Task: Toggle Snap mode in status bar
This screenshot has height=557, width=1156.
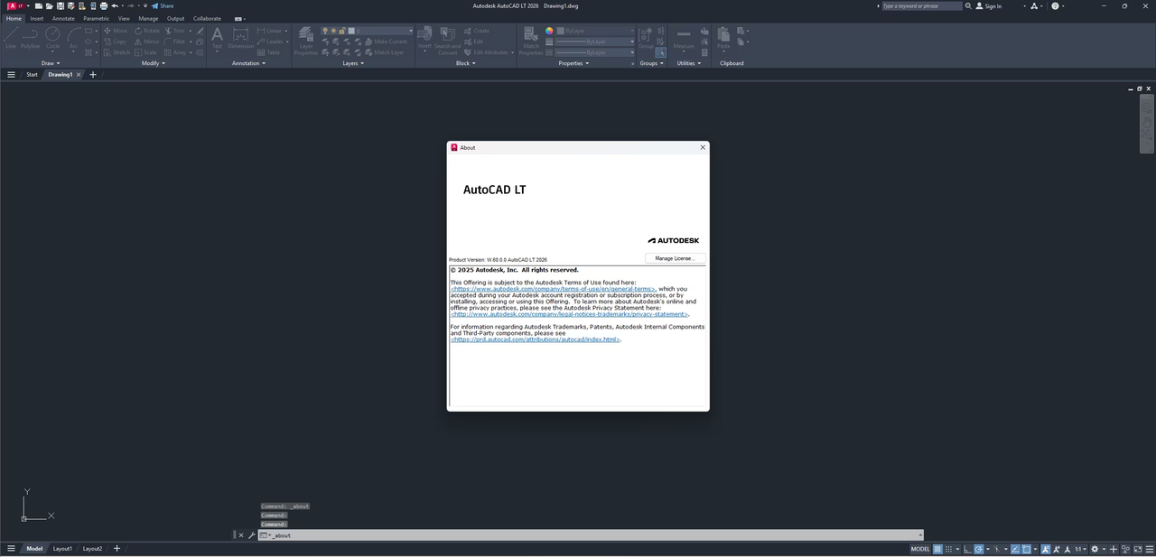Action: pyautogui.click(x=948, y=549)
